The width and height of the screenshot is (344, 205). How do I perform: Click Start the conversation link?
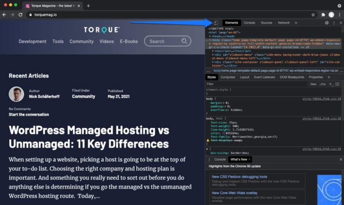click(x=29, y=114)
